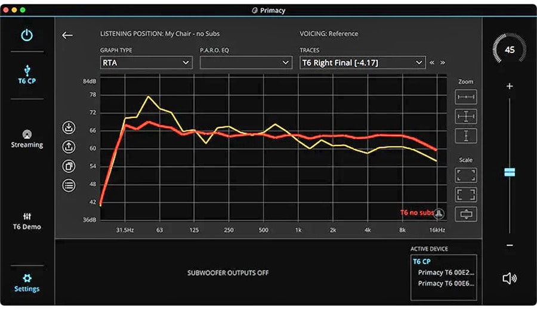Click the VOICING: Reference text
Viewport: 537px width, 311px height.
[x=329, y=33]
